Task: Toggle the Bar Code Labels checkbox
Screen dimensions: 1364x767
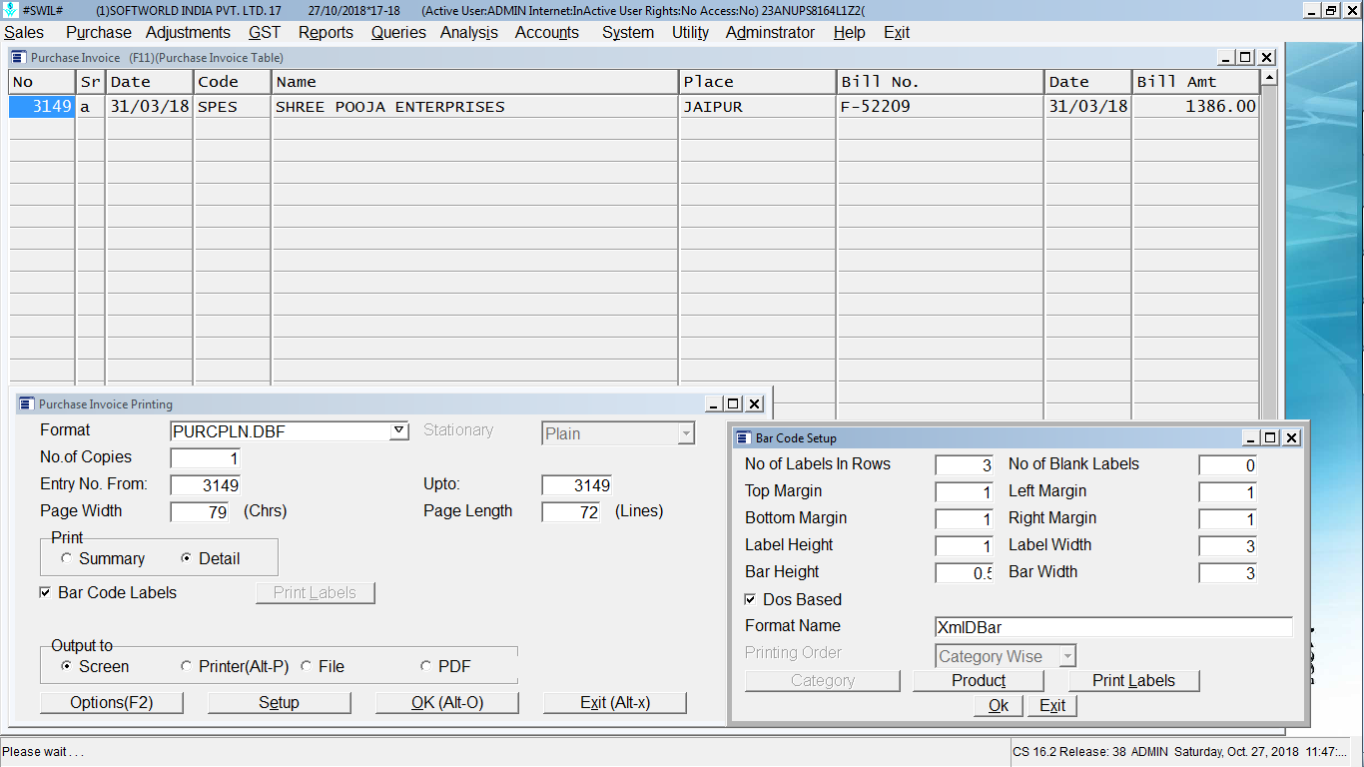Action: tap(45, 592)
